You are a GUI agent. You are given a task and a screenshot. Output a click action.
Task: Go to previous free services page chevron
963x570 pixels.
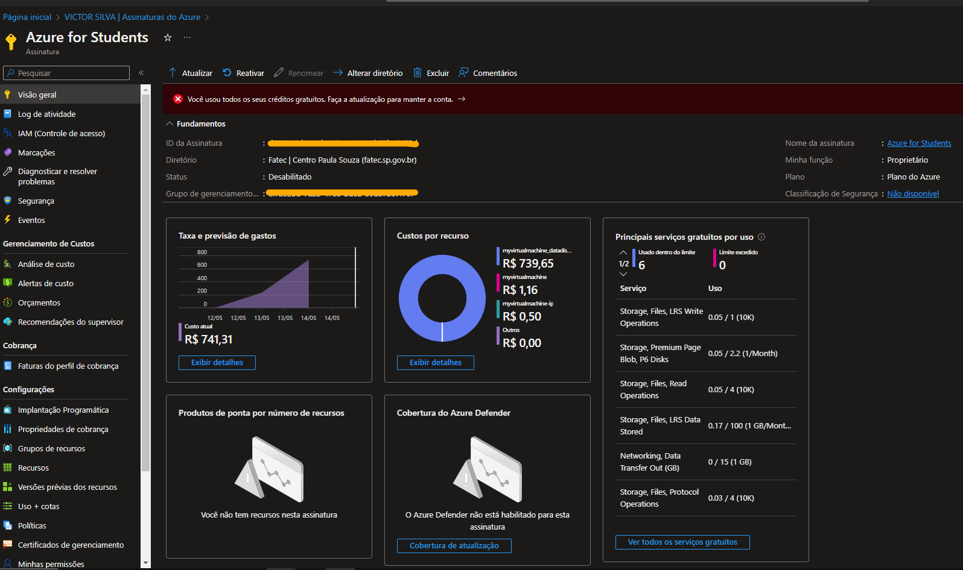[623, 253]
